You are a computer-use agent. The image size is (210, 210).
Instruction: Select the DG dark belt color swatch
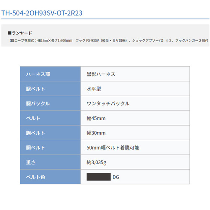tap(99, 177)
